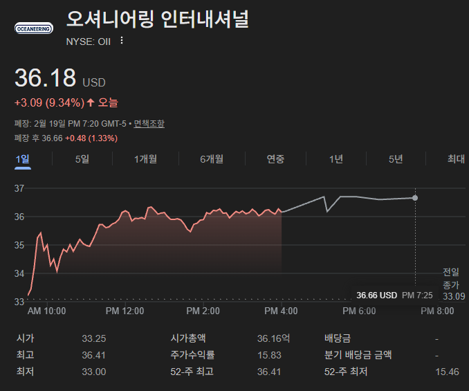Click the 오셔니어링 인터내셔널 company title
Image resolution: width=469 pixels, height=391 pixels.
(157, 19)
